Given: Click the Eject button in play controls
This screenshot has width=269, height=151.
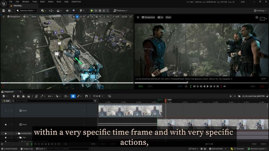Looking at the screenshot, I should pos(104,11).
